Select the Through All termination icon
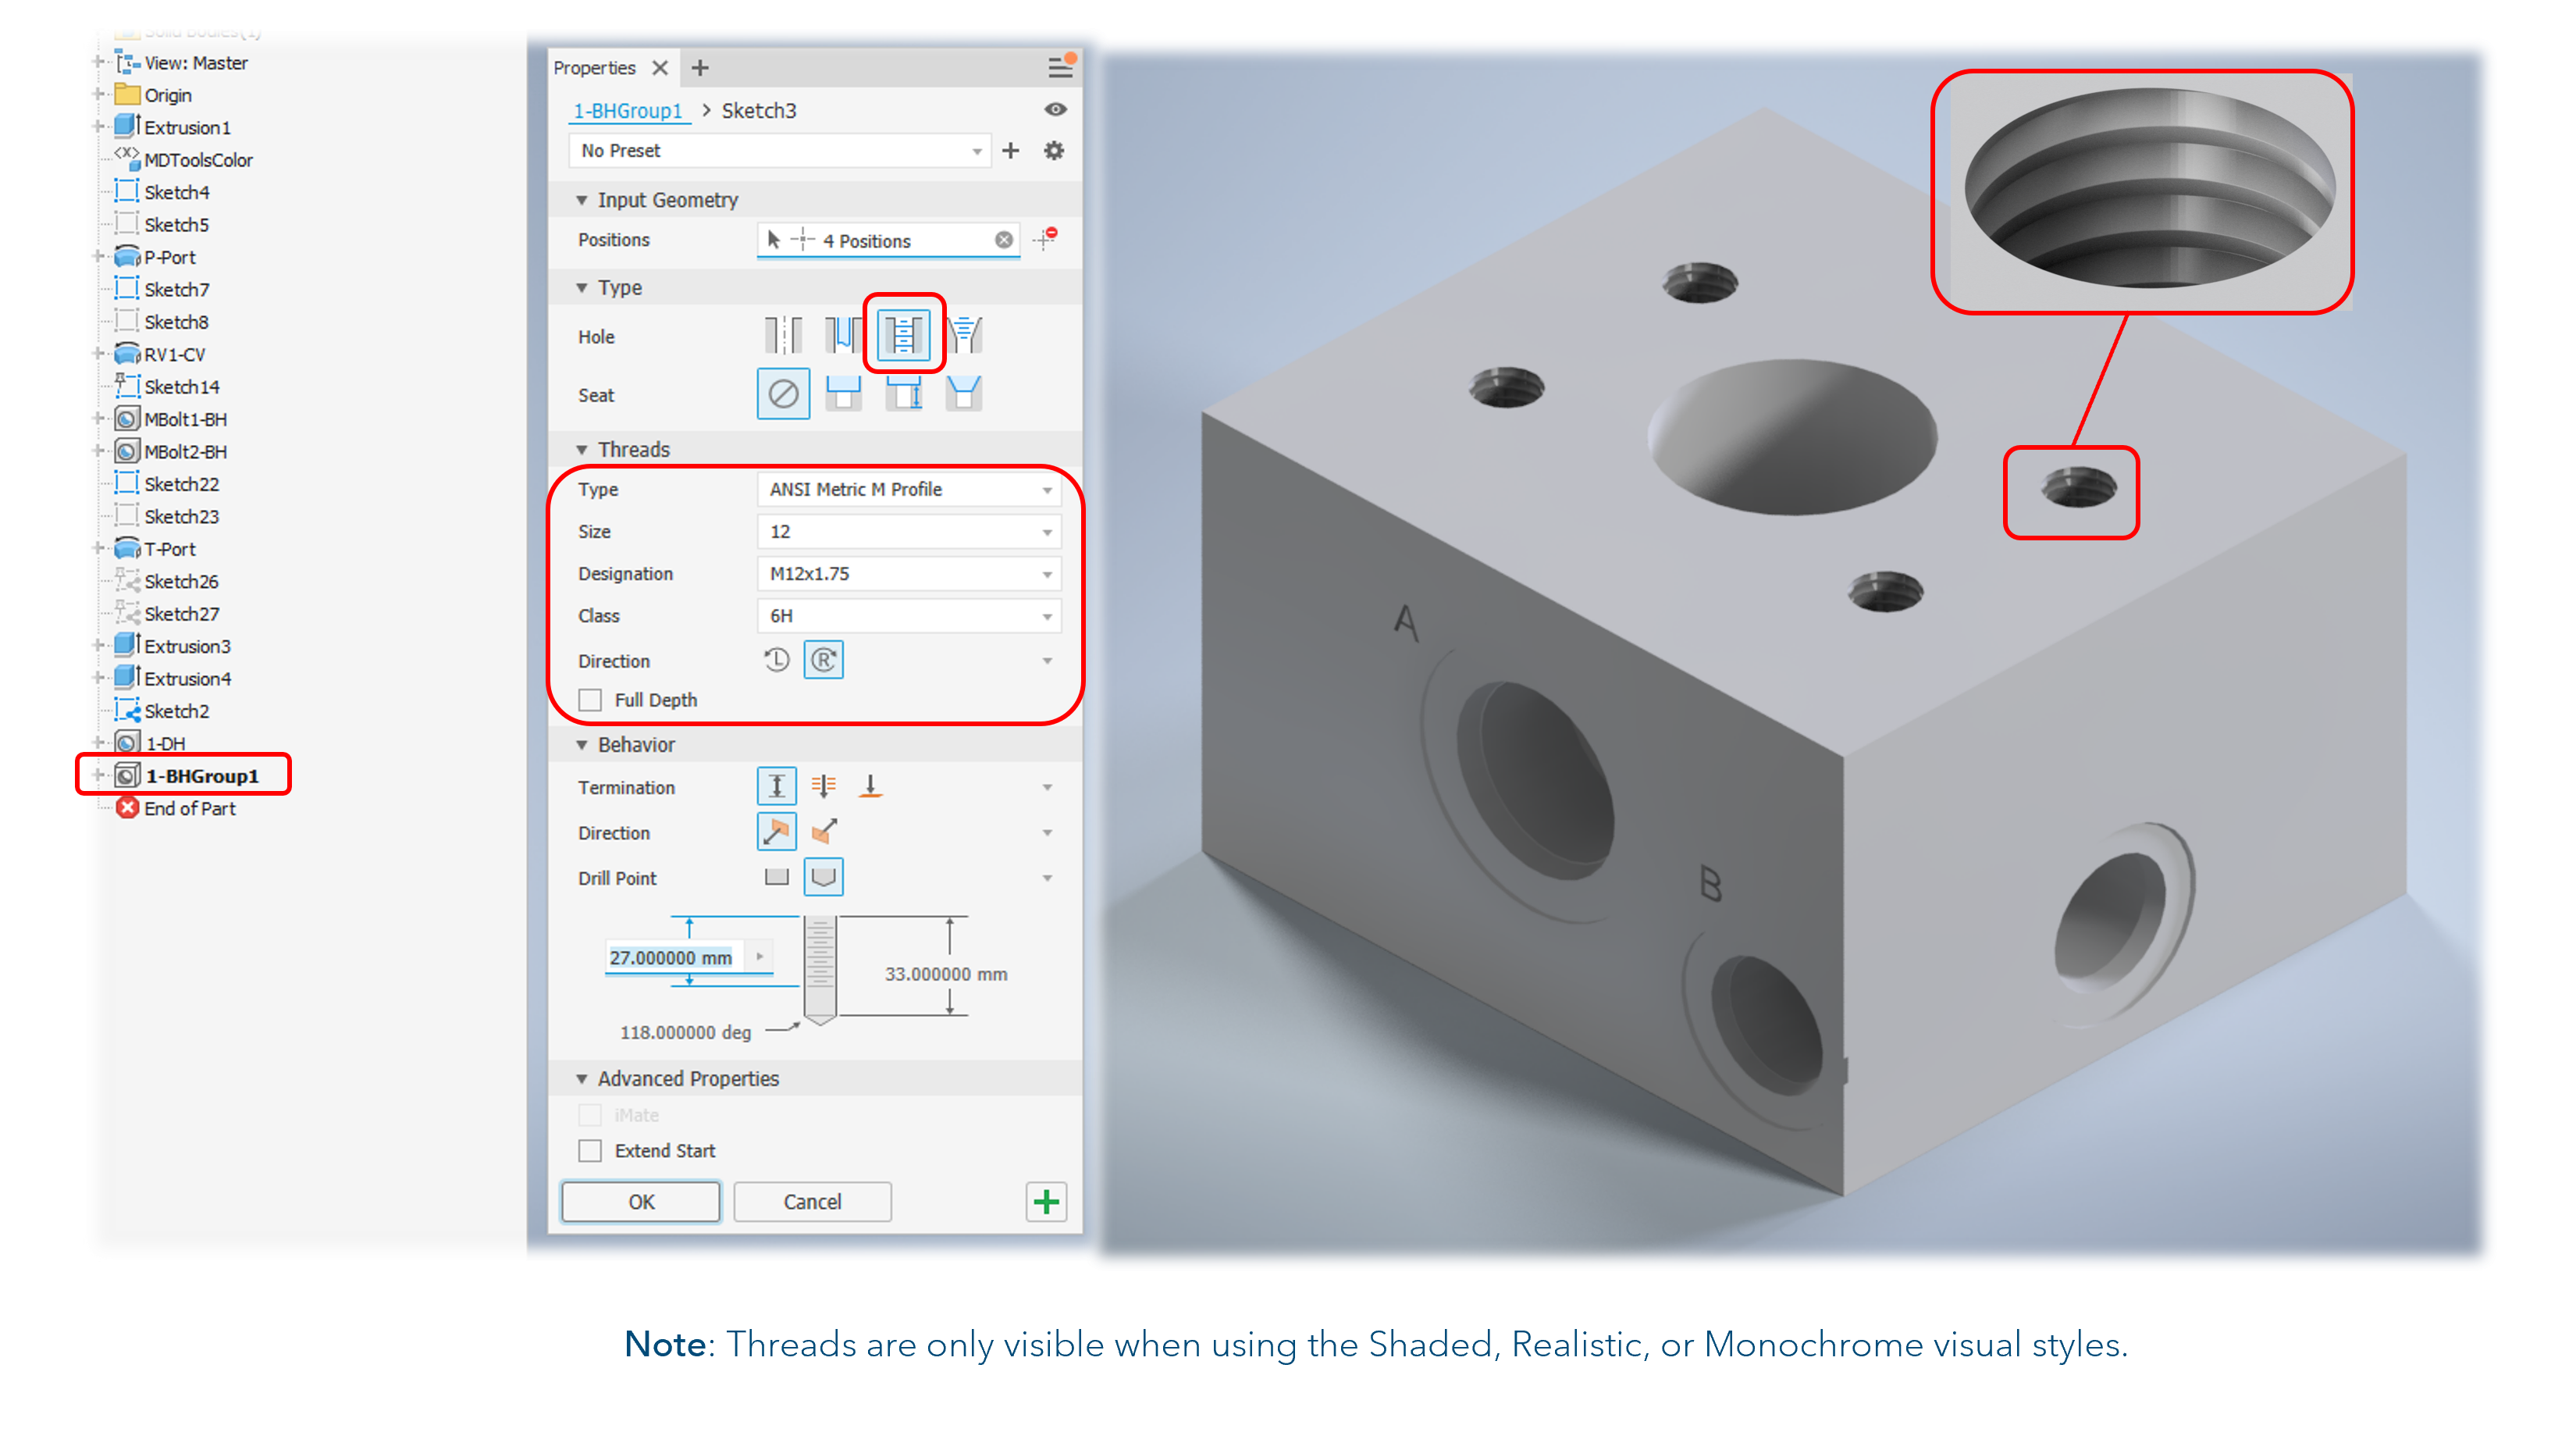Viewport: 2576px width, 1443px height. [823, 786]
